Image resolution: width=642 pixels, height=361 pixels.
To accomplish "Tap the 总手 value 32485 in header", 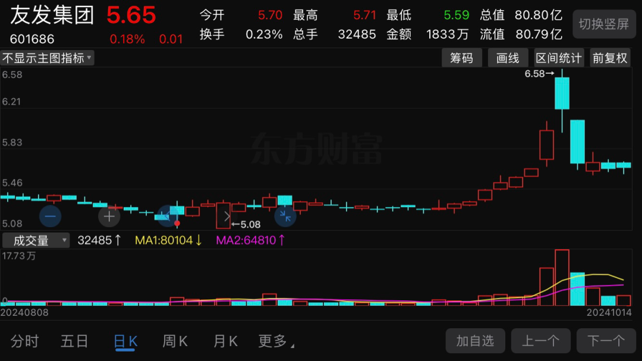I will pos(357,34).
